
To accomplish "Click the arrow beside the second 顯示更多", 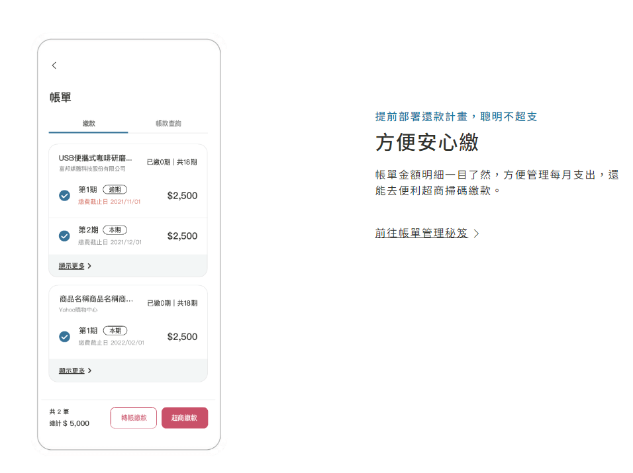I will [x=91, y=371].
